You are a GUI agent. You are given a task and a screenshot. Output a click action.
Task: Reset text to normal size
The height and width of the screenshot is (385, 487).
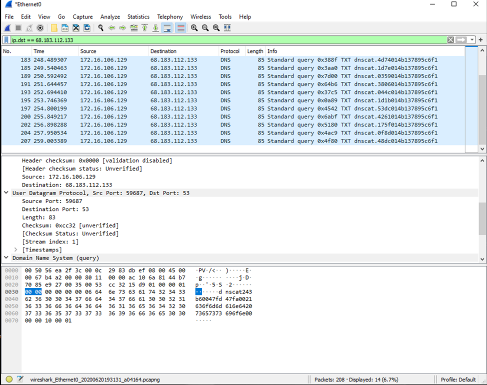click(216, 28)
